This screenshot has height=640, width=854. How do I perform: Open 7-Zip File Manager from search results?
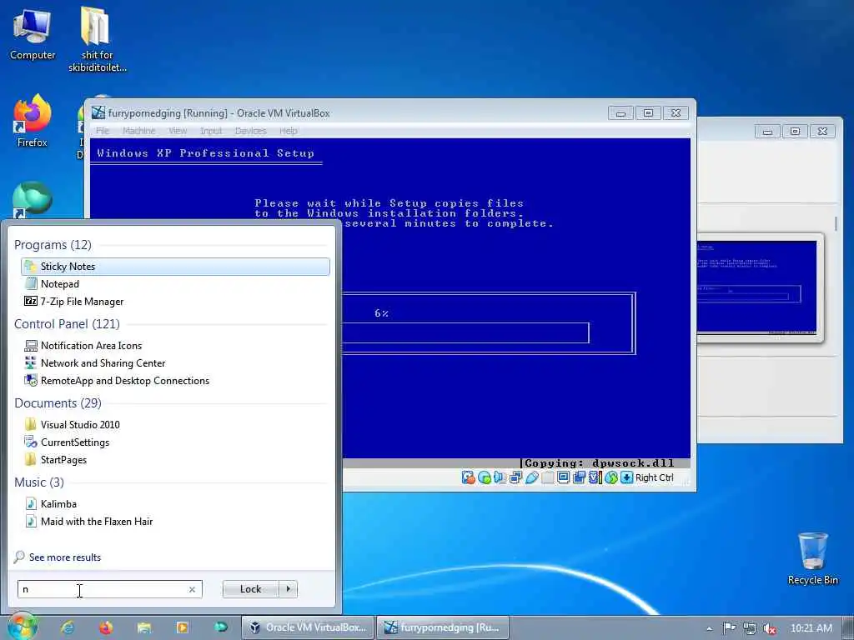tap(175, 302)
